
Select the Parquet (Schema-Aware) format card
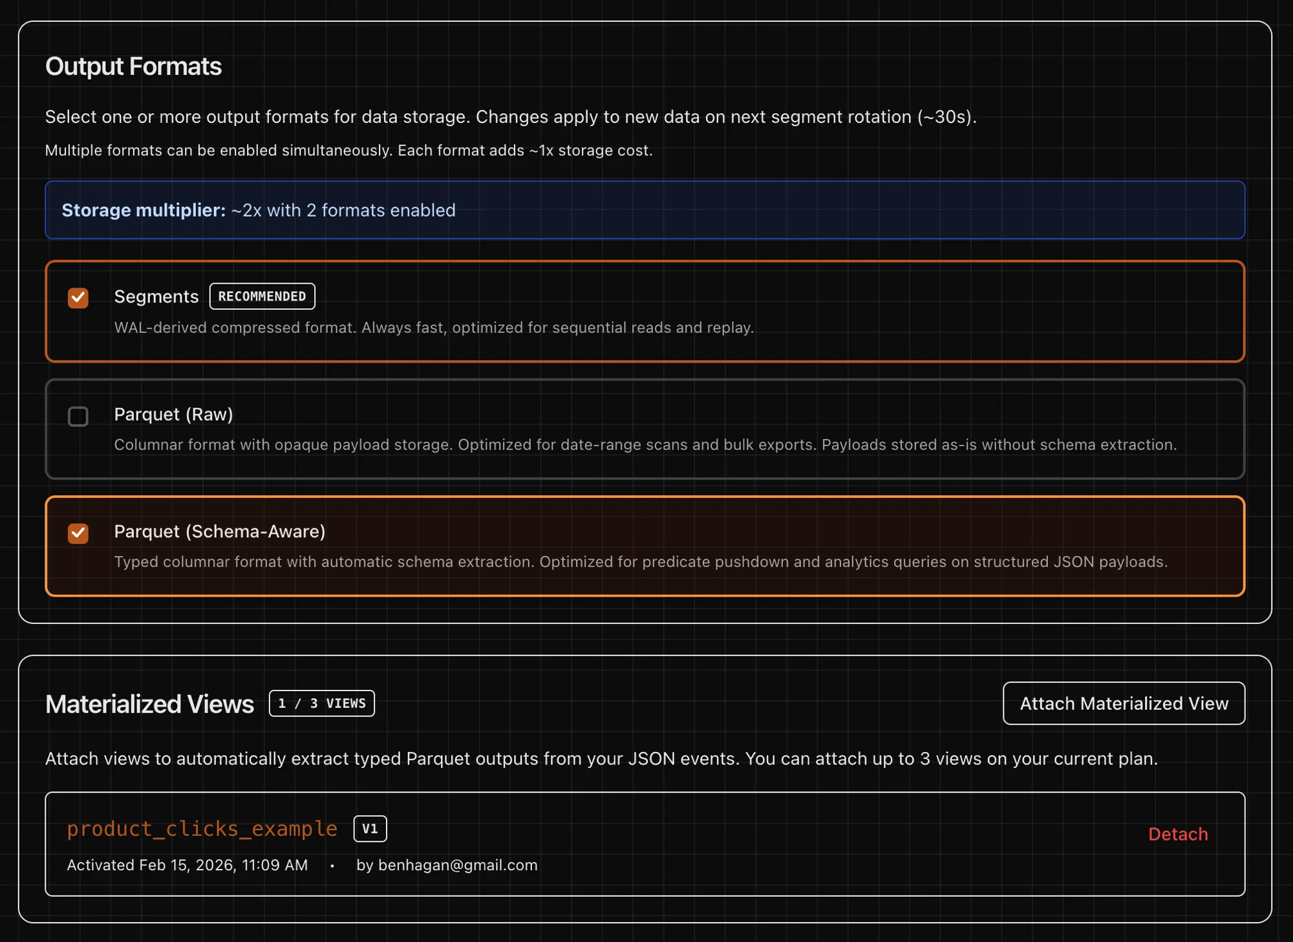[x=645, y=546]
